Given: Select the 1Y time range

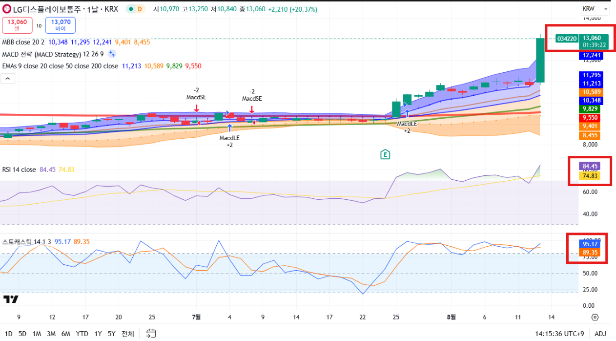Looking at the screenshot, I should tap(98, 334).
